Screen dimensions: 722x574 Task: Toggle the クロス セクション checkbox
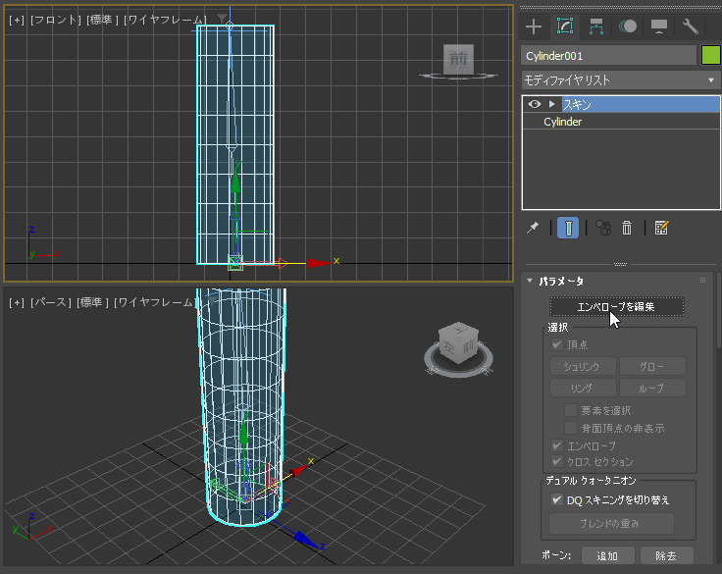point(556,461)
